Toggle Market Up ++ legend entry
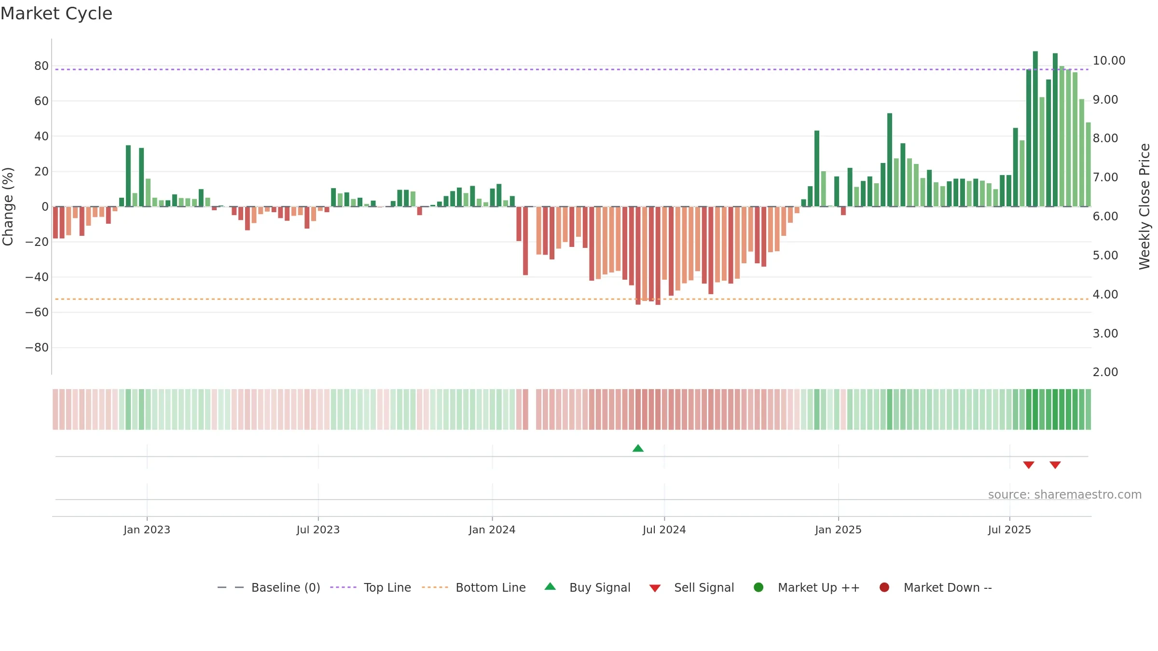This screenshot has height=651, width=1158. [807, 587]
